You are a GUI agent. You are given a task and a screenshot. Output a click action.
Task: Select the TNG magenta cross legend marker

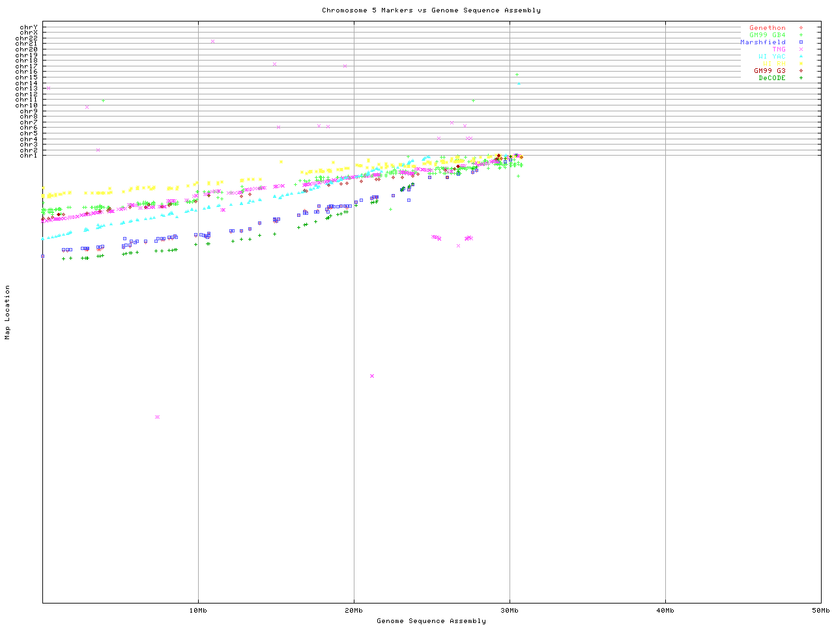pyautogui.click(x=801, y=49)
